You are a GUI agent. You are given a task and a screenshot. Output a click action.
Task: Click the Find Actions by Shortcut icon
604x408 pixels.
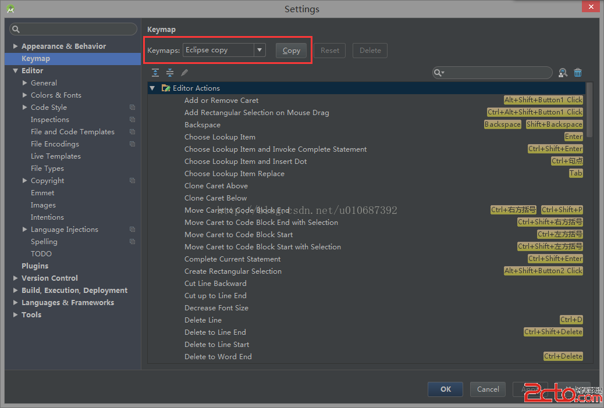(563, 73)
